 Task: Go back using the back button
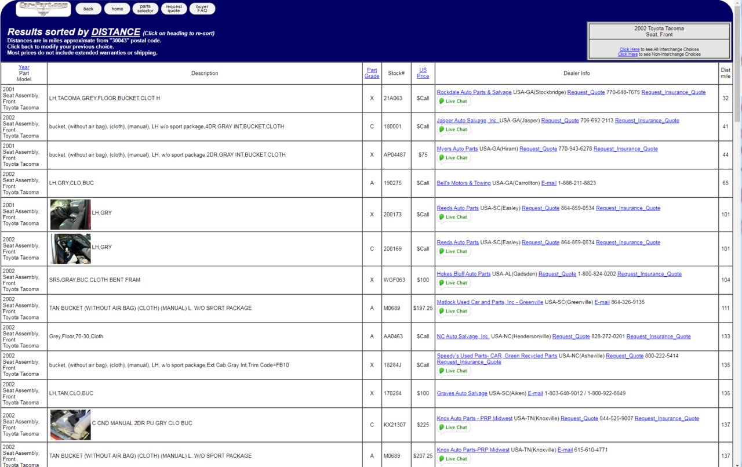click(x=88, y=9)
